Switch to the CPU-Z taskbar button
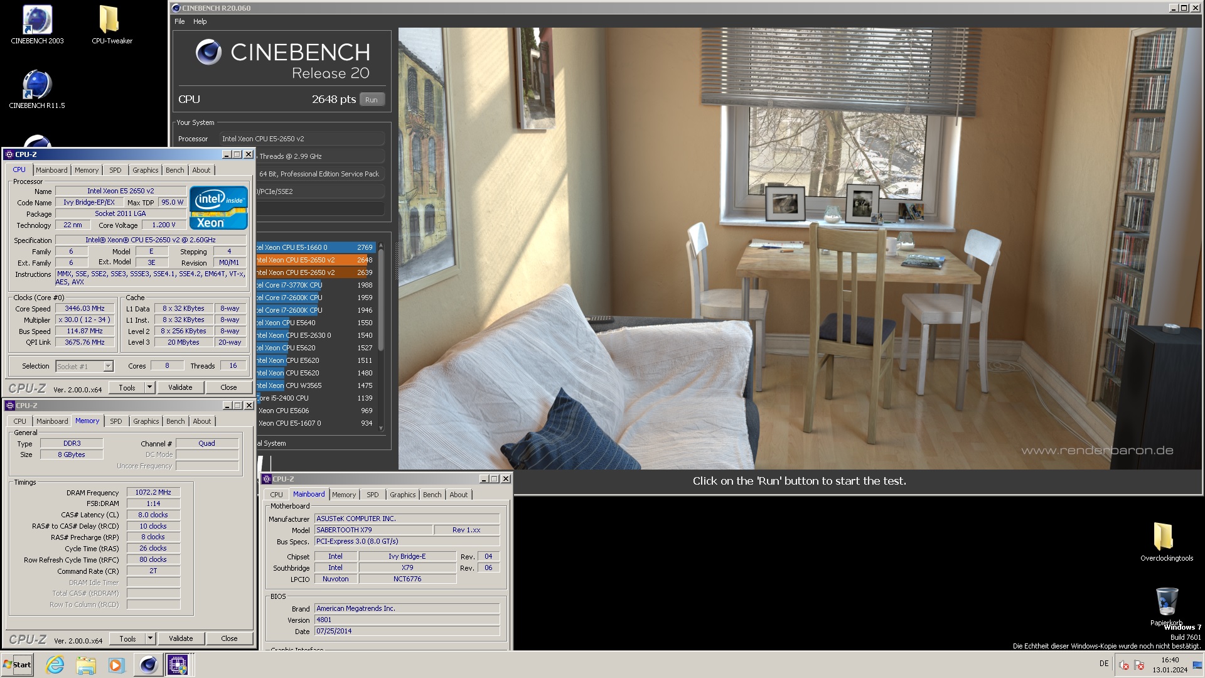The width and height of the screenshot is (1205, 678). pos(178,665)
